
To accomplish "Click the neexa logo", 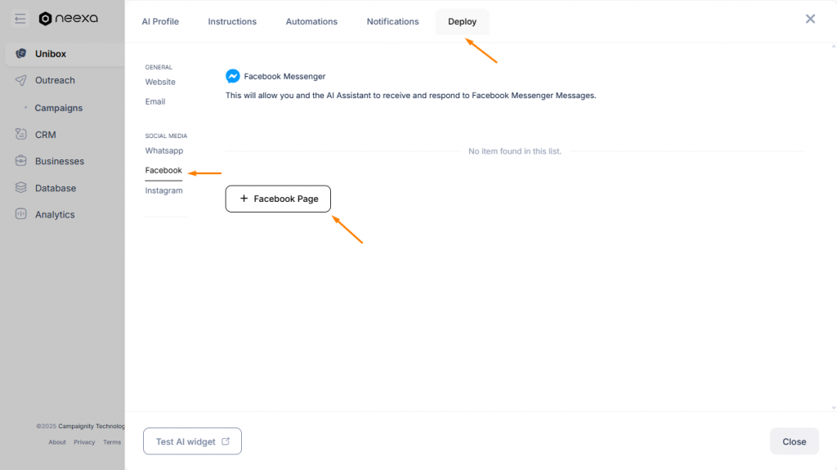I will (x=69, y=18).
